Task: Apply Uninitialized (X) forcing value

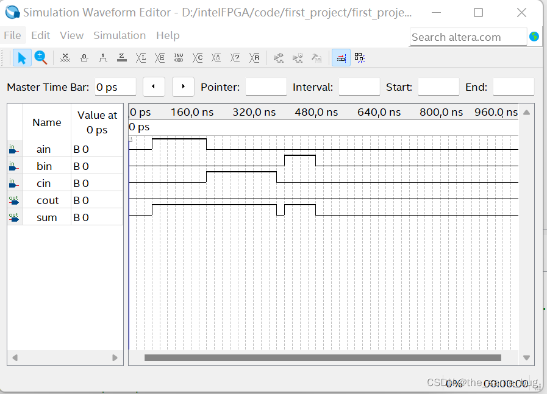Action: pos(65,58)
